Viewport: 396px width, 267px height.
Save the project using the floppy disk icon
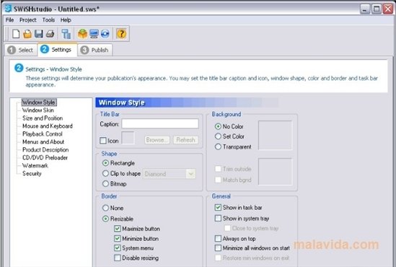(x=39, y=34)
